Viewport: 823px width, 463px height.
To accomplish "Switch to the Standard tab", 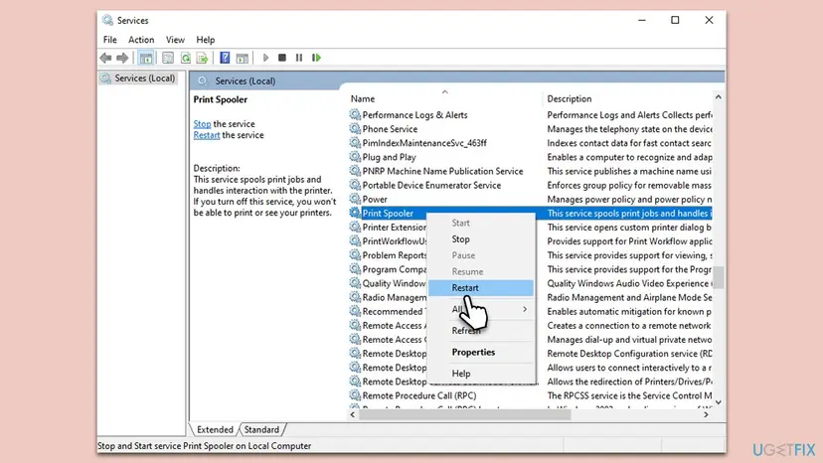I will pos(261,429).
